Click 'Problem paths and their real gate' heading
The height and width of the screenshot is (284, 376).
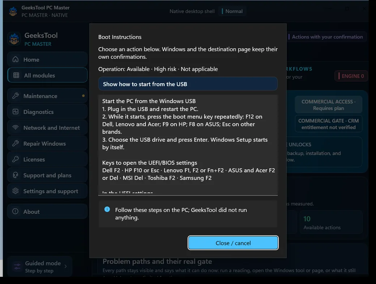[157, 261]
